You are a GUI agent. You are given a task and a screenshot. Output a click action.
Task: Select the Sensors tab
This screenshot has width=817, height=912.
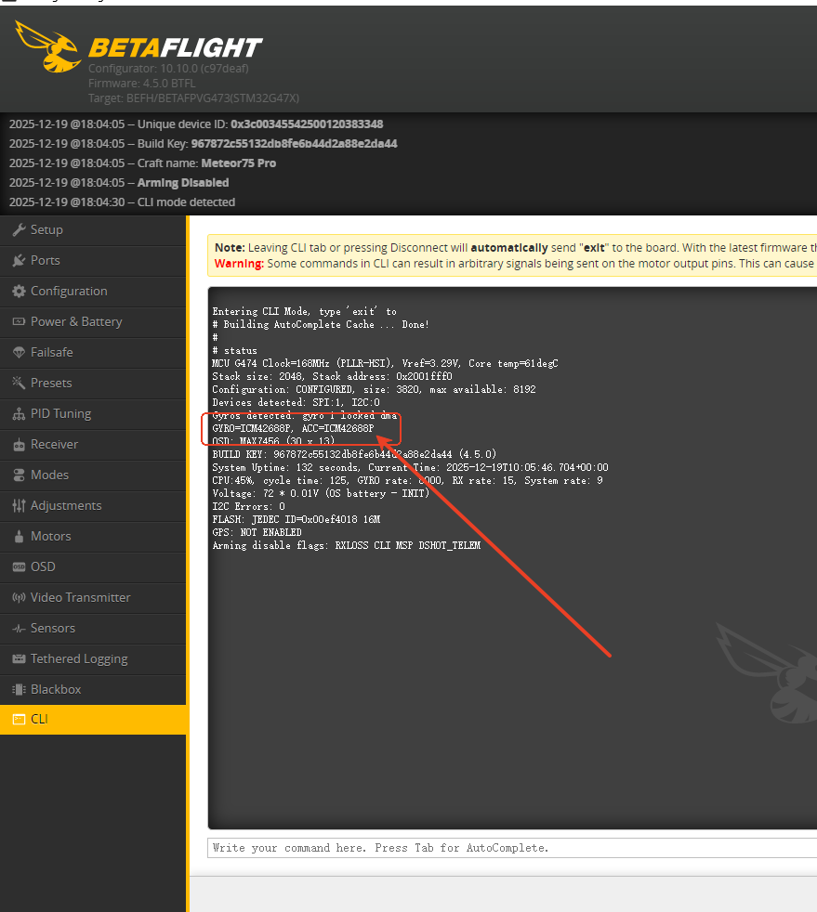pos(93,628)
